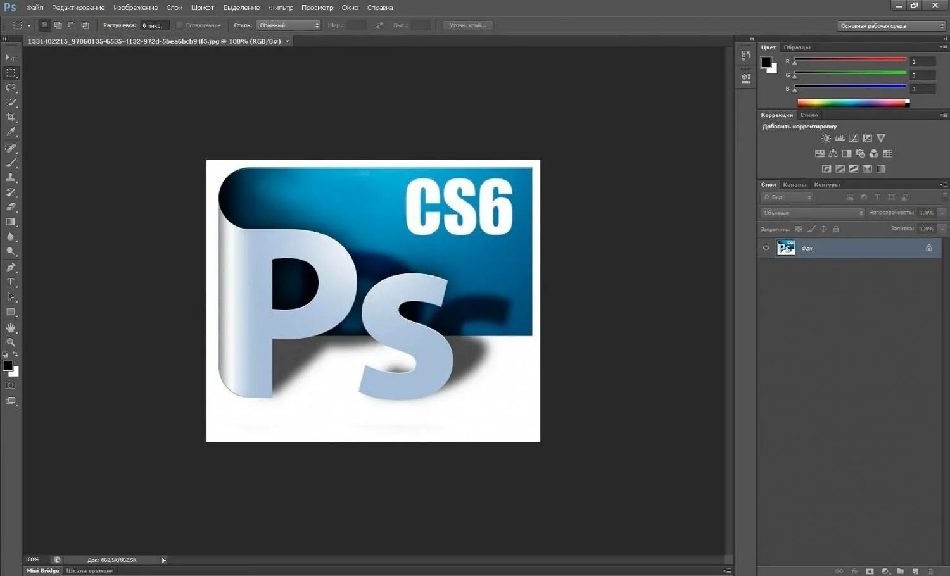Viewport: 950px width, 576px height.
Task: Add a Channel Mixer adjustment
Action: (874, 154)
